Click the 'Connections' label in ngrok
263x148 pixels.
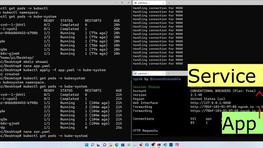pos(143,119)
